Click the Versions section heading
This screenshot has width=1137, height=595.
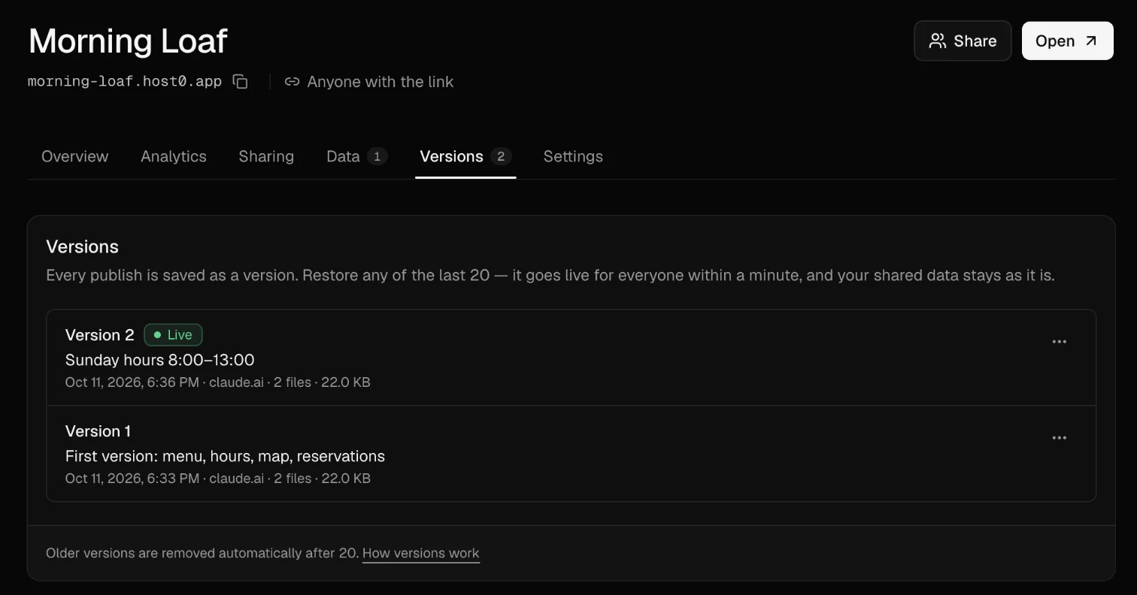[82, 247]
